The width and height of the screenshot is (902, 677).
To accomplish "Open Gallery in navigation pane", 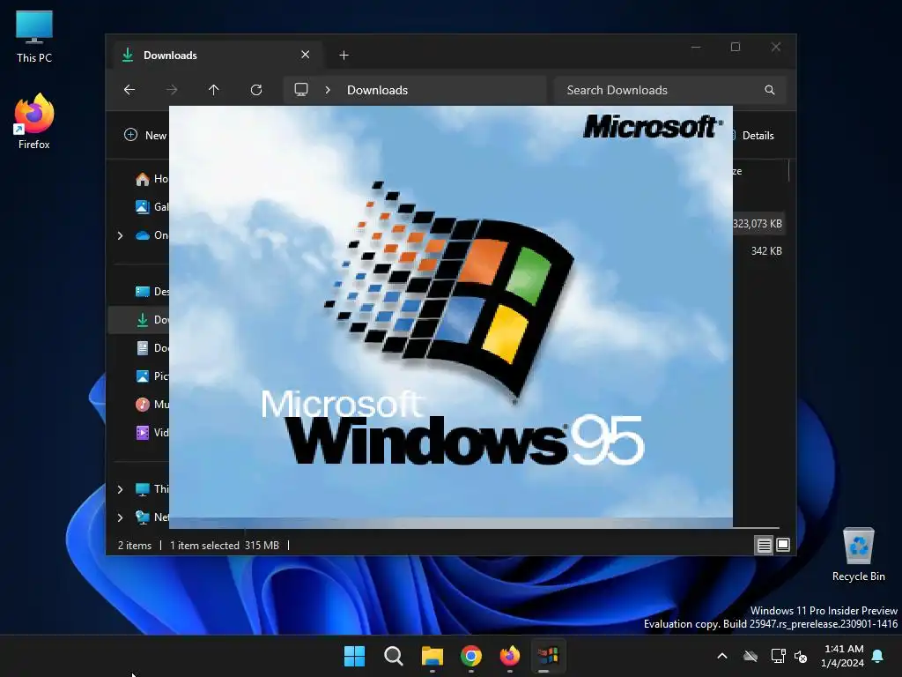I will [x=152, y=206].
